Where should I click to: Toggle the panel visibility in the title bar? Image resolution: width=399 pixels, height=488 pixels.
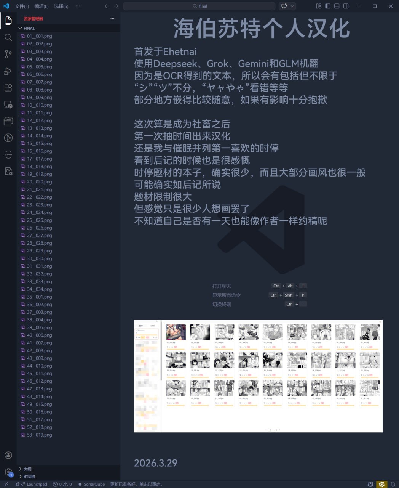pyautogui.click(x=337, y=6)
